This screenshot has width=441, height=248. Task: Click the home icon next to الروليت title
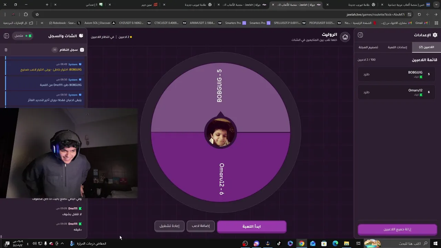(x=345, y=37)
